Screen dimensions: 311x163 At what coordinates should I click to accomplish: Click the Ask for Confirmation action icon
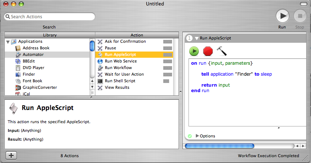coord(100,42)
